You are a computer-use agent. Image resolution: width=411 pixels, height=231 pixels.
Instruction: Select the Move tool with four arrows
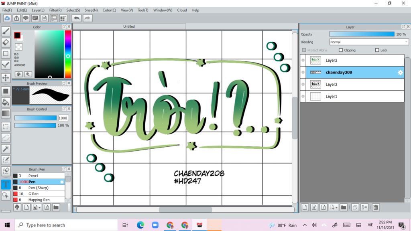(x=6, y=78)
